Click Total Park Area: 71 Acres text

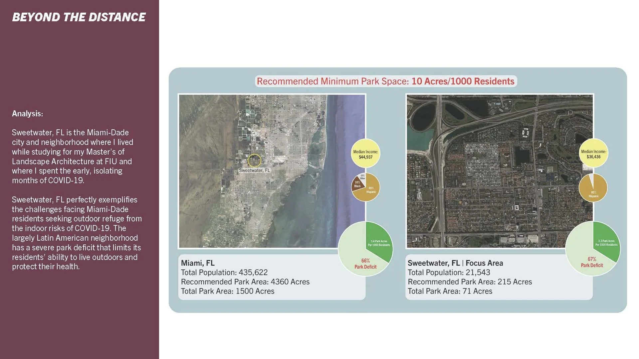point(450,291)
